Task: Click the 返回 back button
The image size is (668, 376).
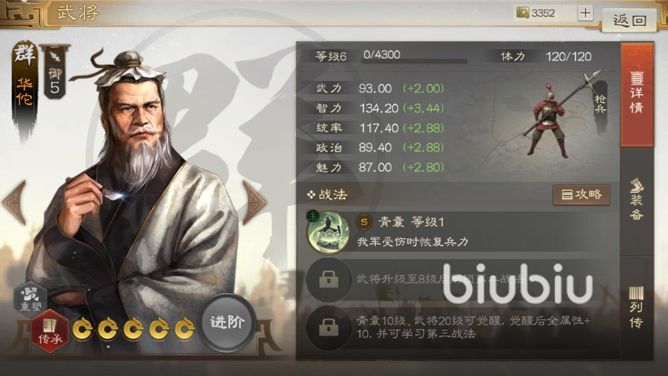Action: pos(629,20)
